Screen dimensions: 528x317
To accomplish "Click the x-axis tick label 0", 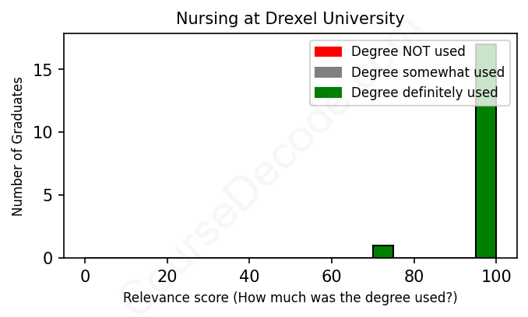I will pos(85,275).
